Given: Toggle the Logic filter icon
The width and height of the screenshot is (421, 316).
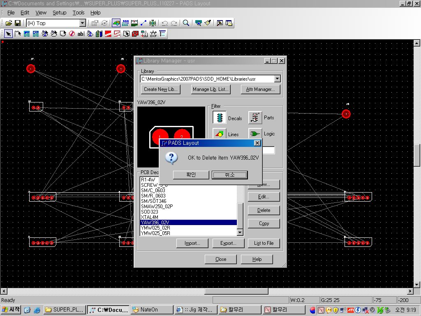Looking at the screenshot, I should [255, 134].
